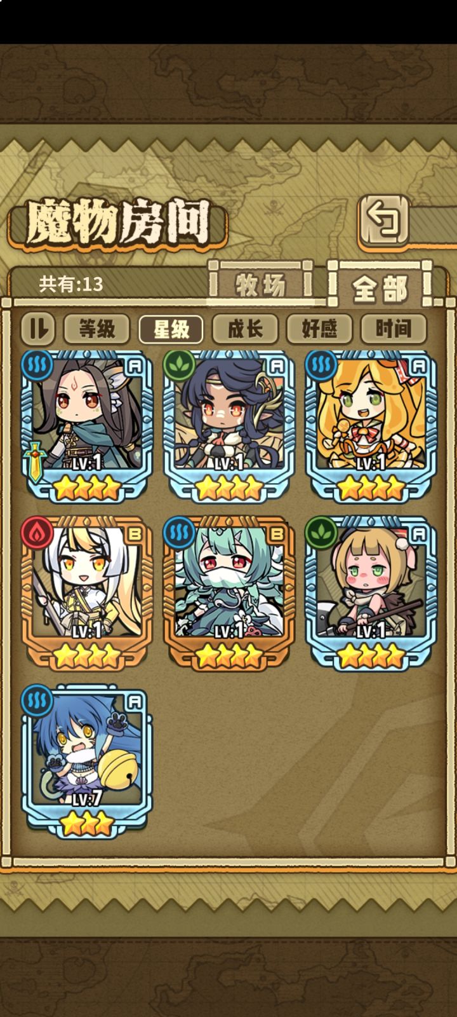Sort monsters by 成长 growth

245,329
